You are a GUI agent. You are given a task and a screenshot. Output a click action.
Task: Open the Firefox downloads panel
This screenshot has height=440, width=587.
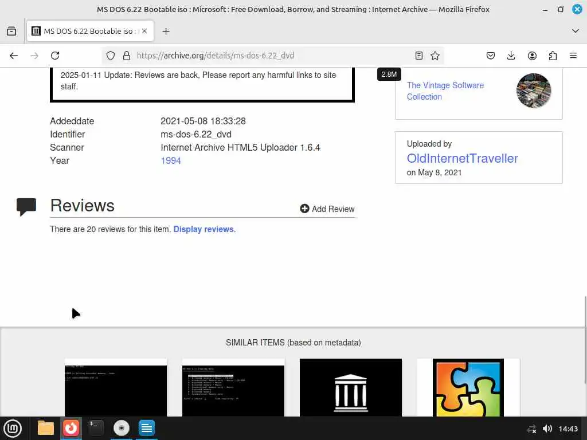[x=511, y=56]
